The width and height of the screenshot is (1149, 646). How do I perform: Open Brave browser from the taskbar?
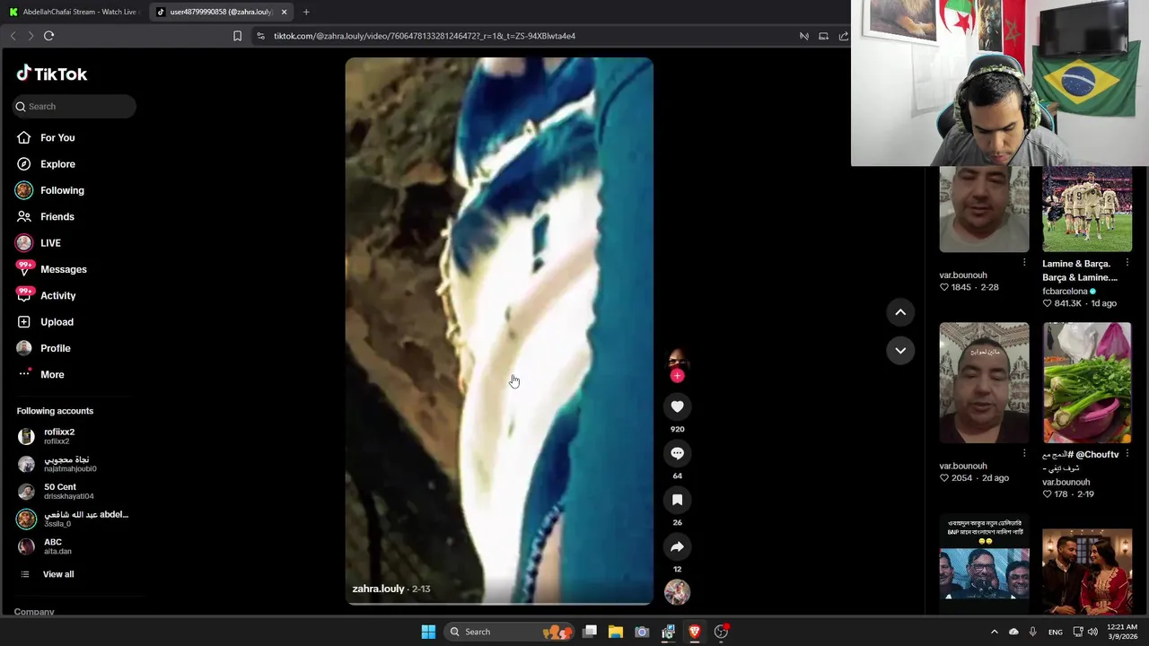click(x=694, y=632)
